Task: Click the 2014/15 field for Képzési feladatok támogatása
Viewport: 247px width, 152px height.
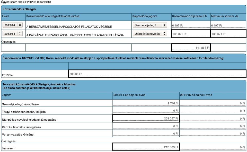Action: (x=213, y=126)
